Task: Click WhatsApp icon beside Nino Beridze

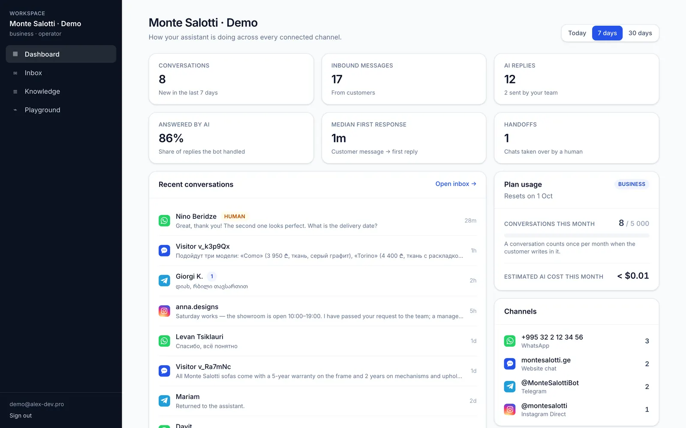Action: (x=164, y=221)
